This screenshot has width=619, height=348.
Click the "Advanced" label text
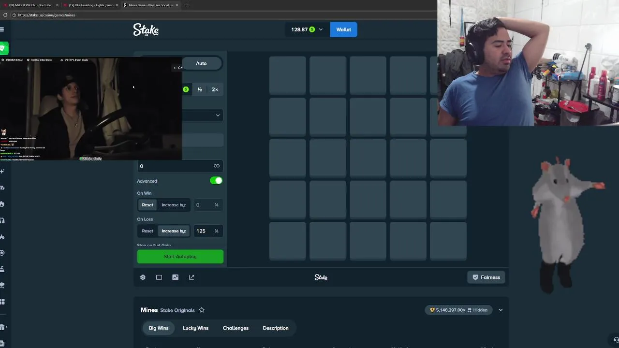click(x=147, y=181)
